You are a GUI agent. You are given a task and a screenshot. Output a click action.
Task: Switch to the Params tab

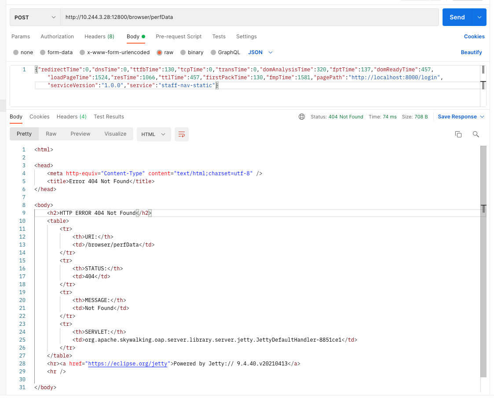tap(21, 37)
